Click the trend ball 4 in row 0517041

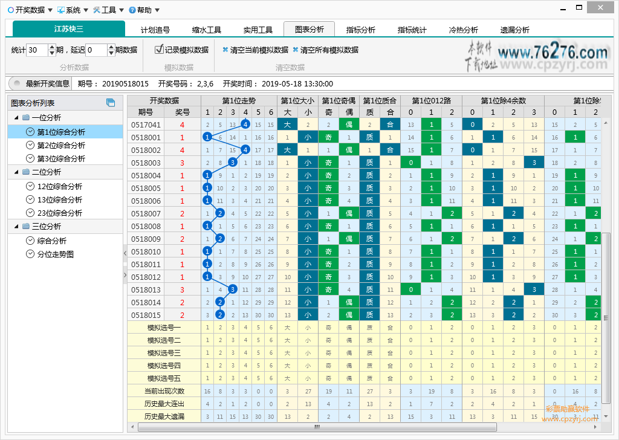[x=245, y=125]
